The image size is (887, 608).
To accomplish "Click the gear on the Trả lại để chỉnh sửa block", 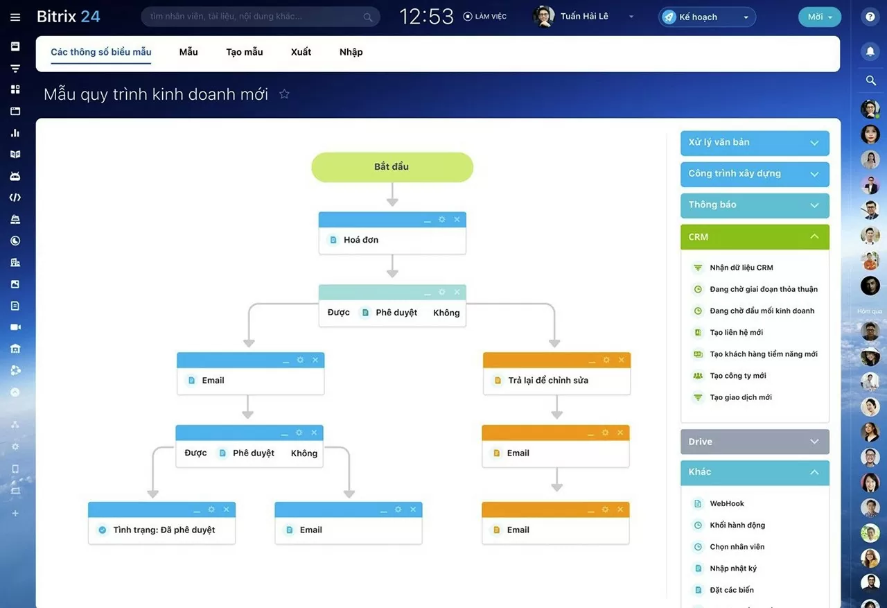I will pyautogui.click(x=606, y=360).
